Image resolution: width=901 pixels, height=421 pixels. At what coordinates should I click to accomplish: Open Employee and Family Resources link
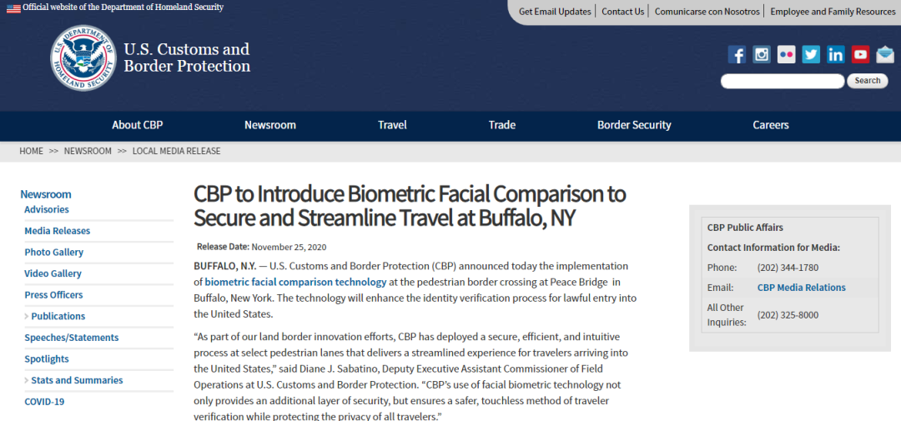pos(833,12)
